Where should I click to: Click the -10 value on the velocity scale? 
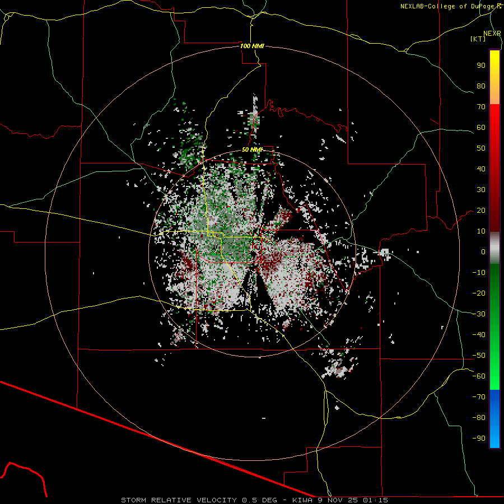(479, 273)
